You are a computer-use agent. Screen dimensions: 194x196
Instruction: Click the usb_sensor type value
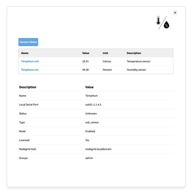click(x=92, y=123)
